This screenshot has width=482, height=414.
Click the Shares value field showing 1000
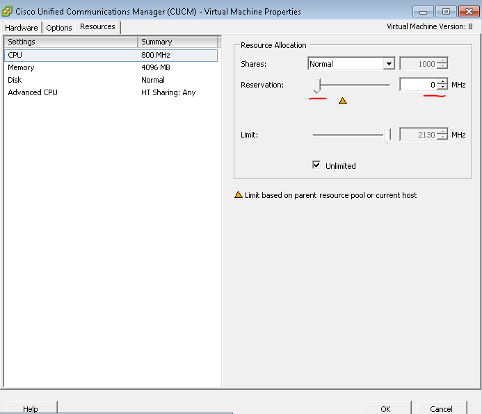[418, 63]
